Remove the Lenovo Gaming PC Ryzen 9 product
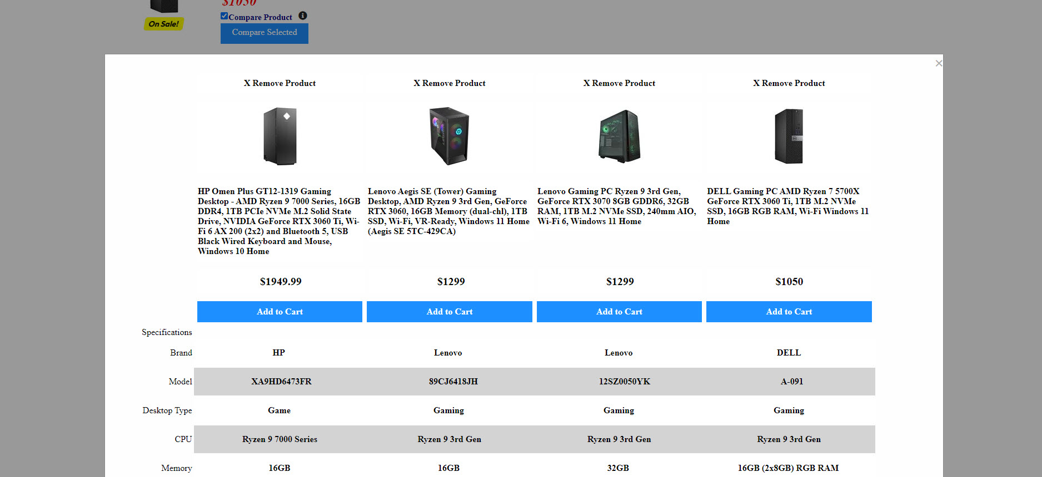This screenshot has height=477, width=1042. (x=619, y=83)
